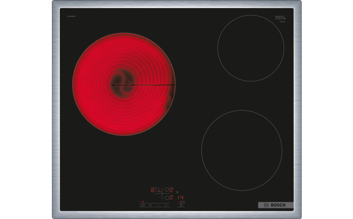Click the glowing red active burner
The height and width of the screenshot is (219, 353).
[124, 84]
